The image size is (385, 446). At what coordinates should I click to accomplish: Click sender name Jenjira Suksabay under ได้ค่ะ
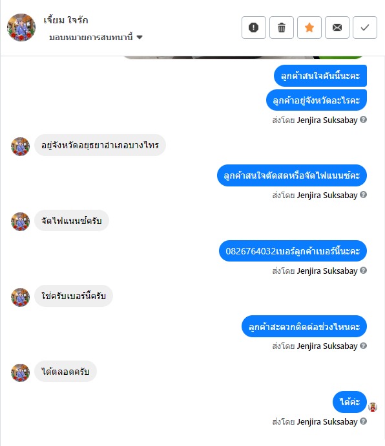click(x=327, y=421)
